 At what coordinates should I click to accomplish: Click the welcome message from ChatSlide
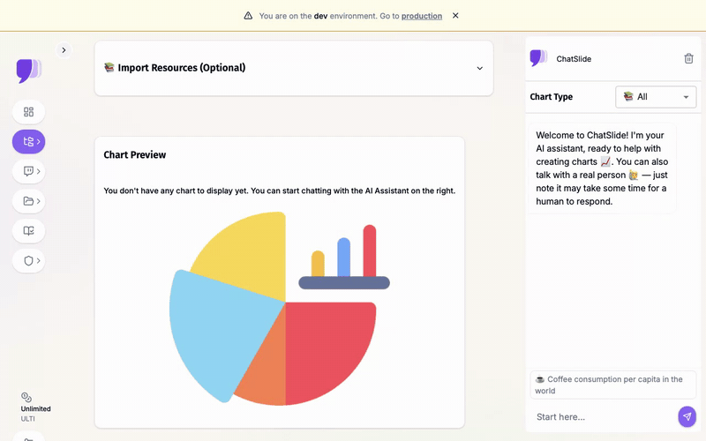[602, 168]
